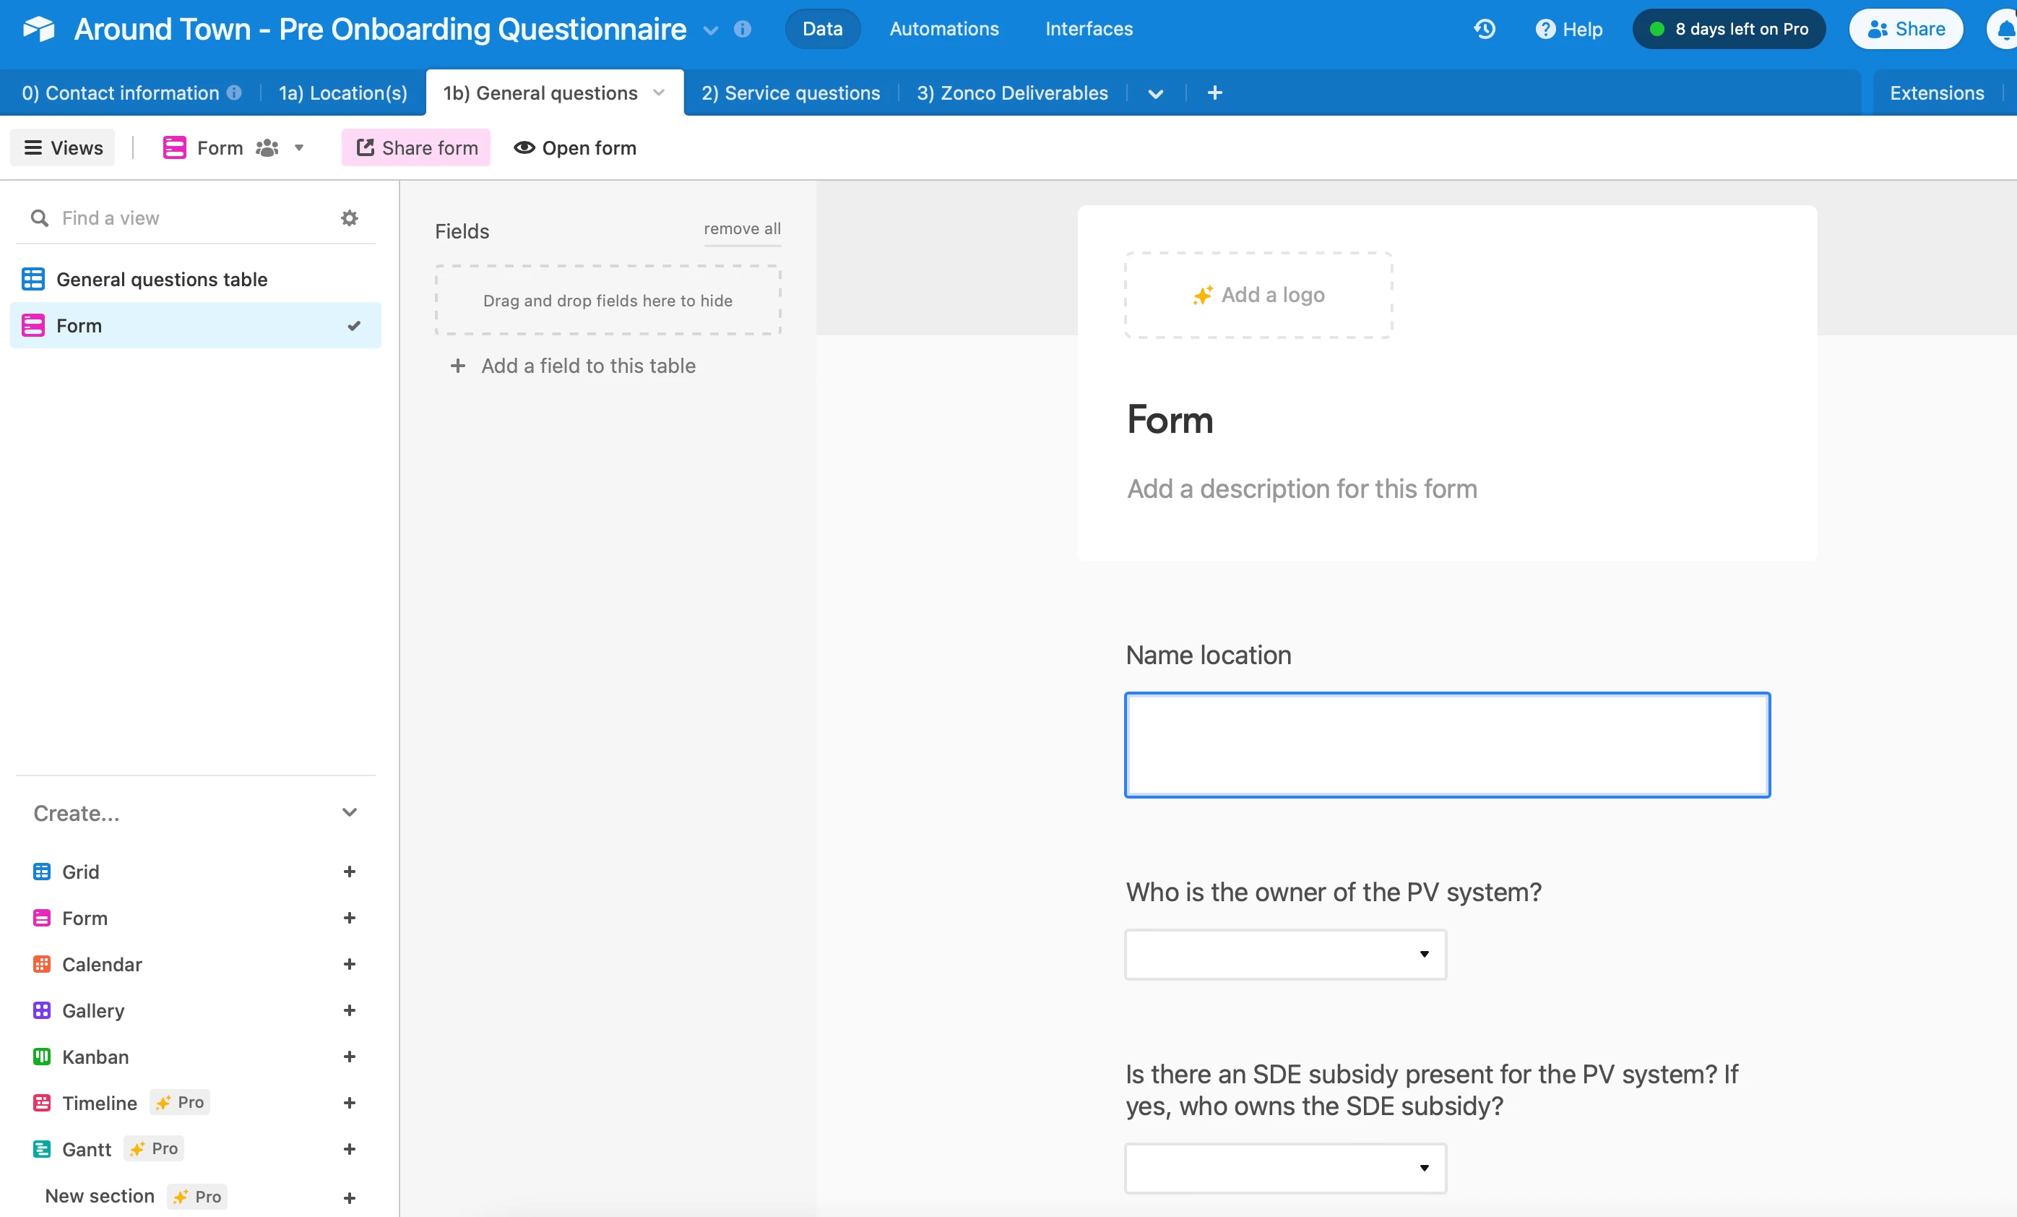
Task: Click remove all fields link
Action: click(742, 229)
